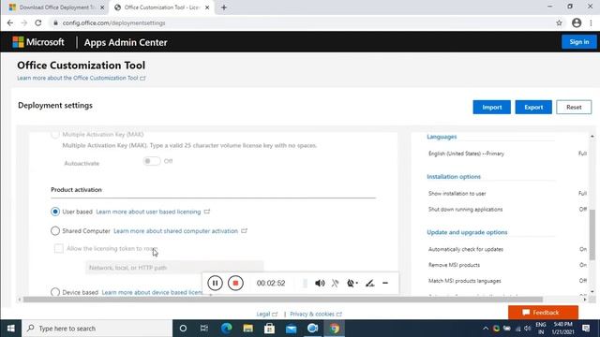Pause the screen recording
Screen dimensions: 600x337
pos(215,283)
